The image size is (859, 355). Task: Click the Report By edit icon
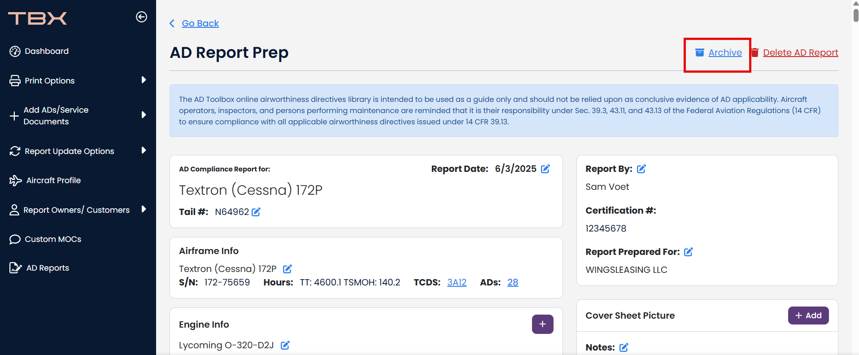[641, 169]
